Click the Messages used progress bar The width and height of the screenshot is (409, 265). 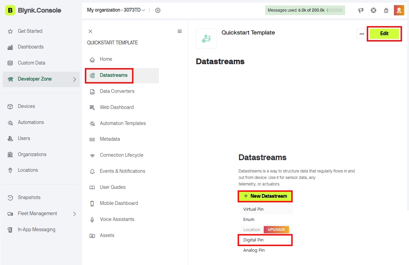point(335,10)
